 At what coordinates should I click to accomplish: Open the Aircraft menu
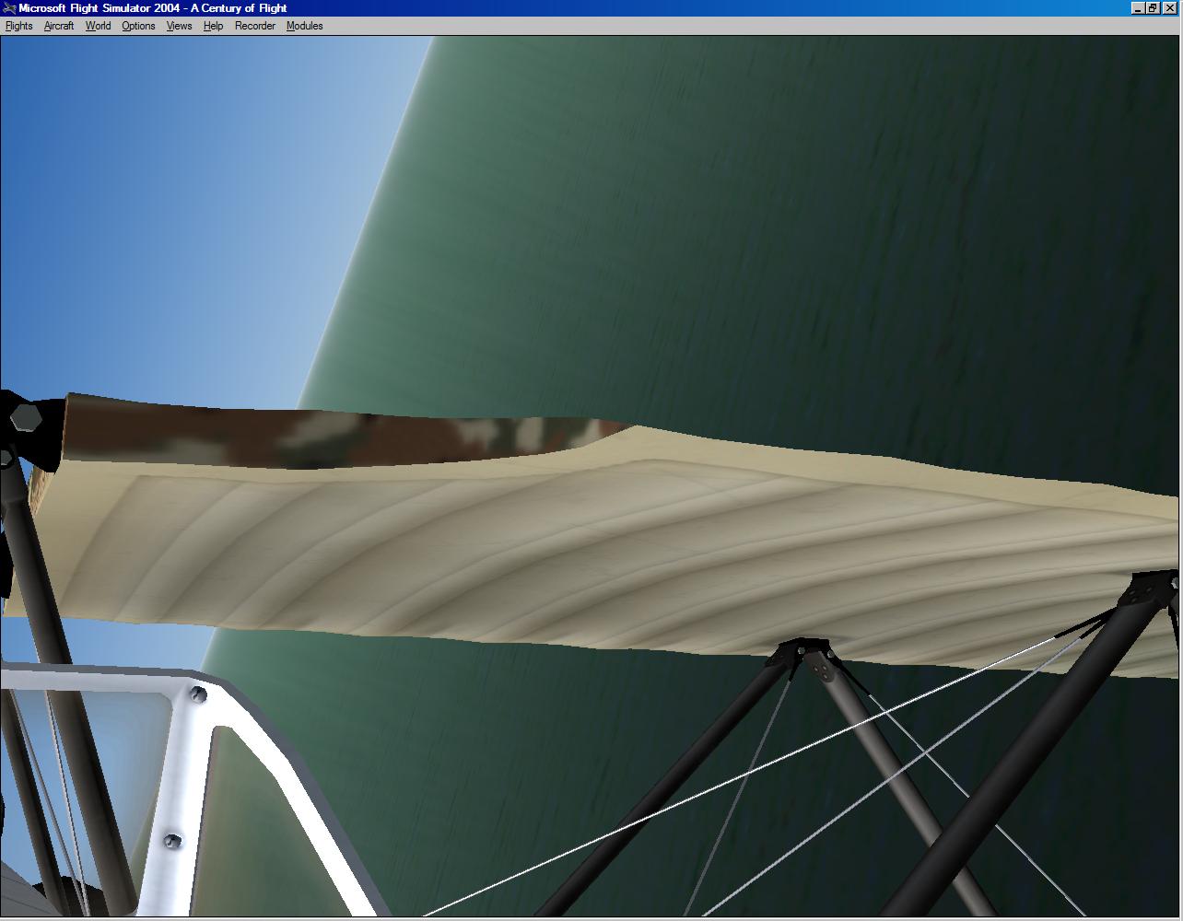(x=59, y=26)
